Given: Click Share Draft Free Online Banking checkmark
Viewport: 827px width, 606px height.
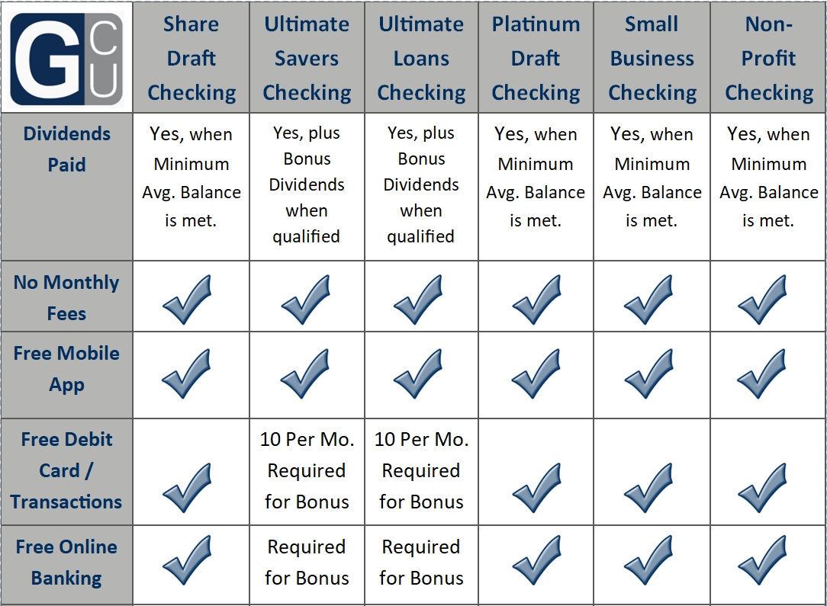Looking at the screenshot, I should (x=187, y=560).
